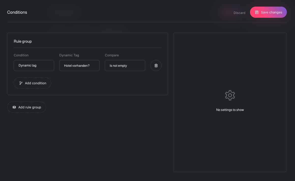Click the gear icon above No settings to show
The width and height of the screenshot is (295, 181).
click(x=230, y=95)
